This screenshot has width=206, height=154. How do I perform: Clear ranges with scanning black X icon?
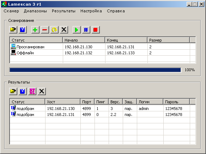coord(64,30)
